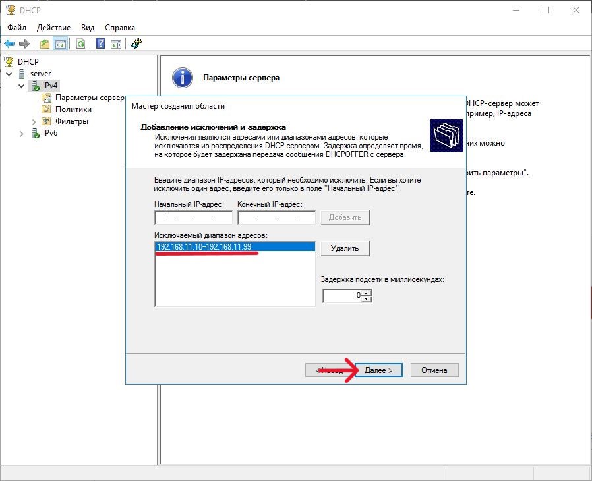This screenshot has height=481, width=592.
Task: Collapse the IPv4 tree node
Action: pyautogui.click(x=22, y=86)
